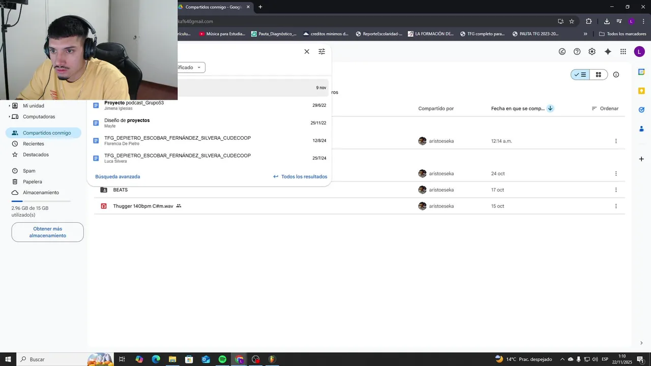Click Obtener más almacenamiento button

click(x=48, y=232)
